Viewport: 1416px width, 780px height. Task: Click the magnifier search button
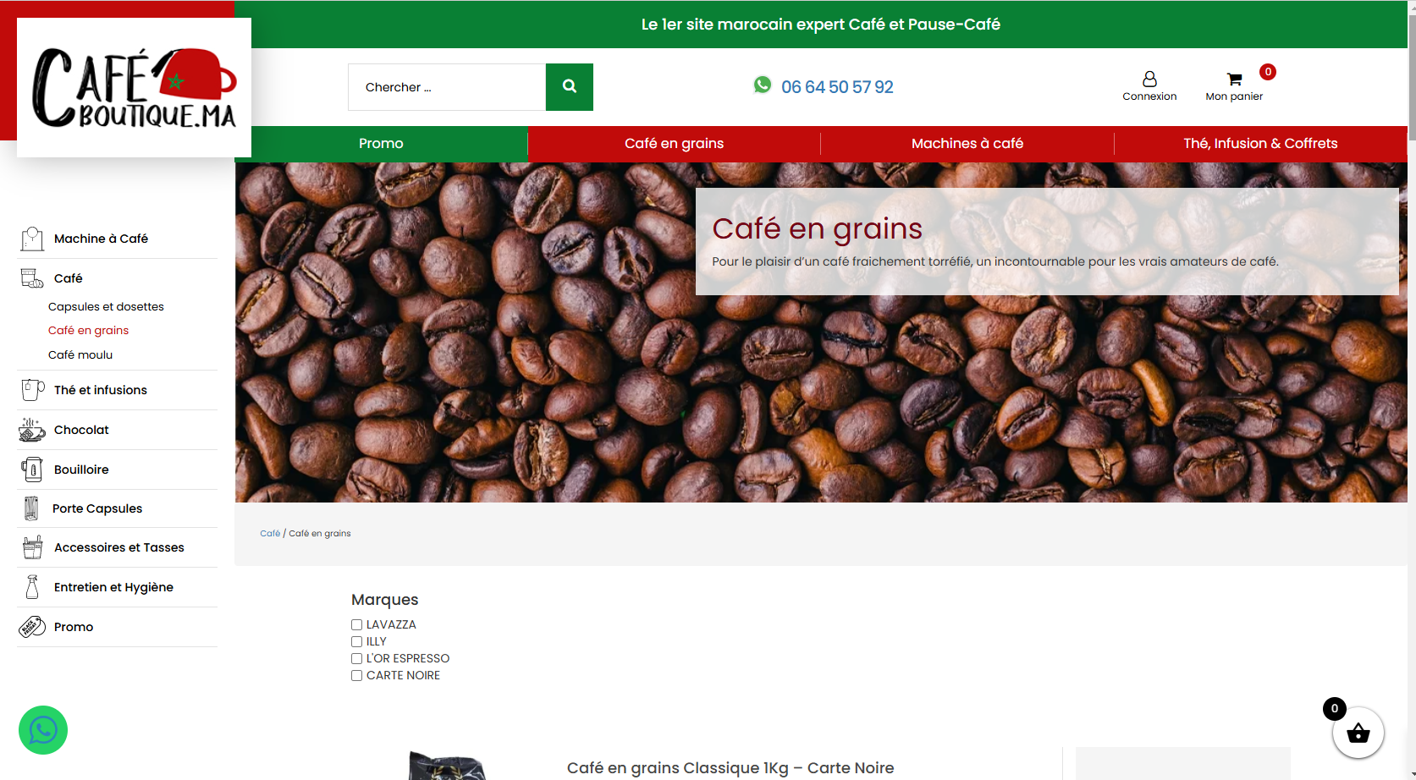[569, 87]
